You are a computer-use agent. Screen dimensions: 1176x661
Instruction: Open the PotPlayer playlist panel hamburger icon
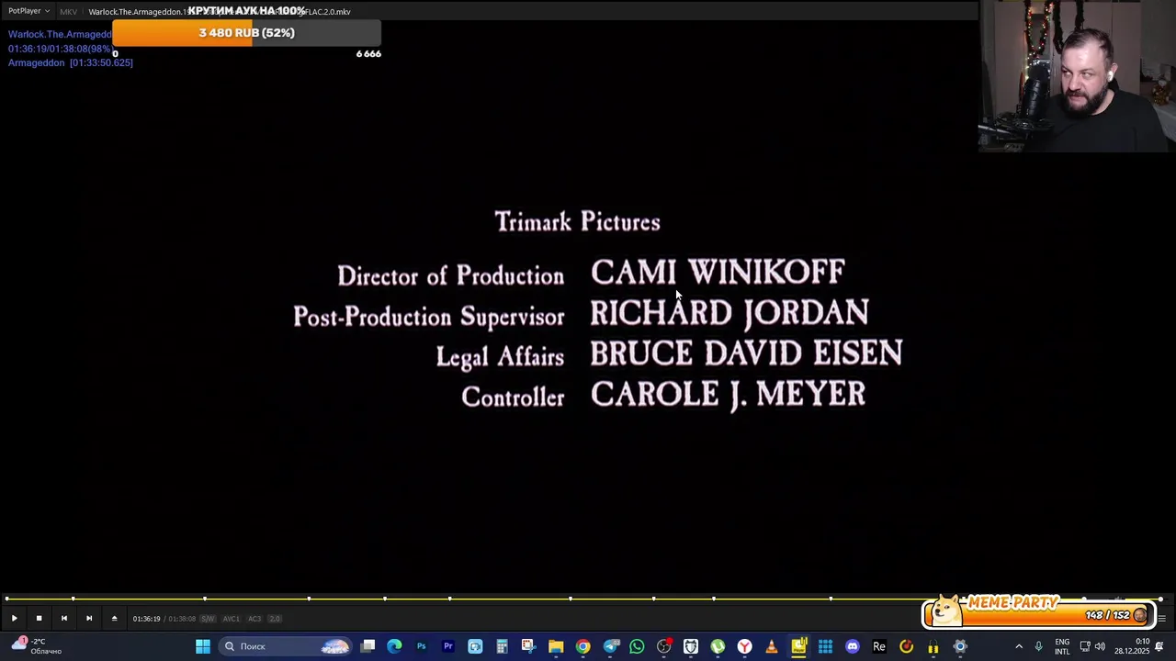pyautogui.click(x=1161, y=619)
